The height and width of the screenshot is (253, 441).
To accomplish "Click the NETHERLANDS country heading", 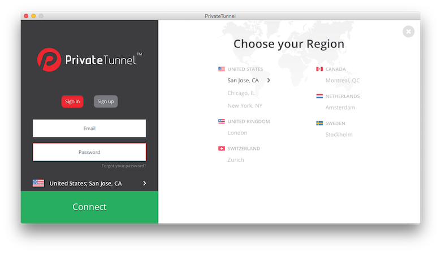I will [343, 96].
